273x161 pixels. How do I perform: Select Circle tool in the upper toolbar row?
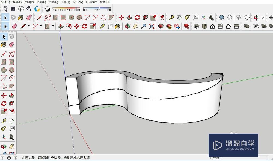coord(71,18)
